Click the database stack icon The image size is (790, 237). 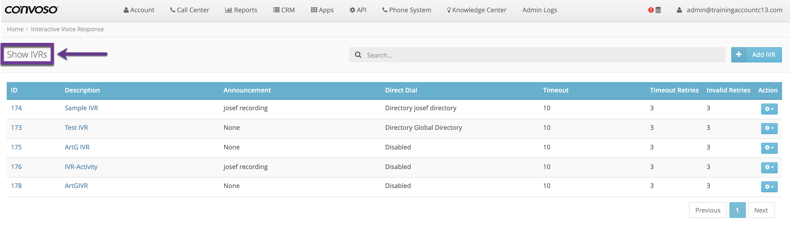click(658, 10)
